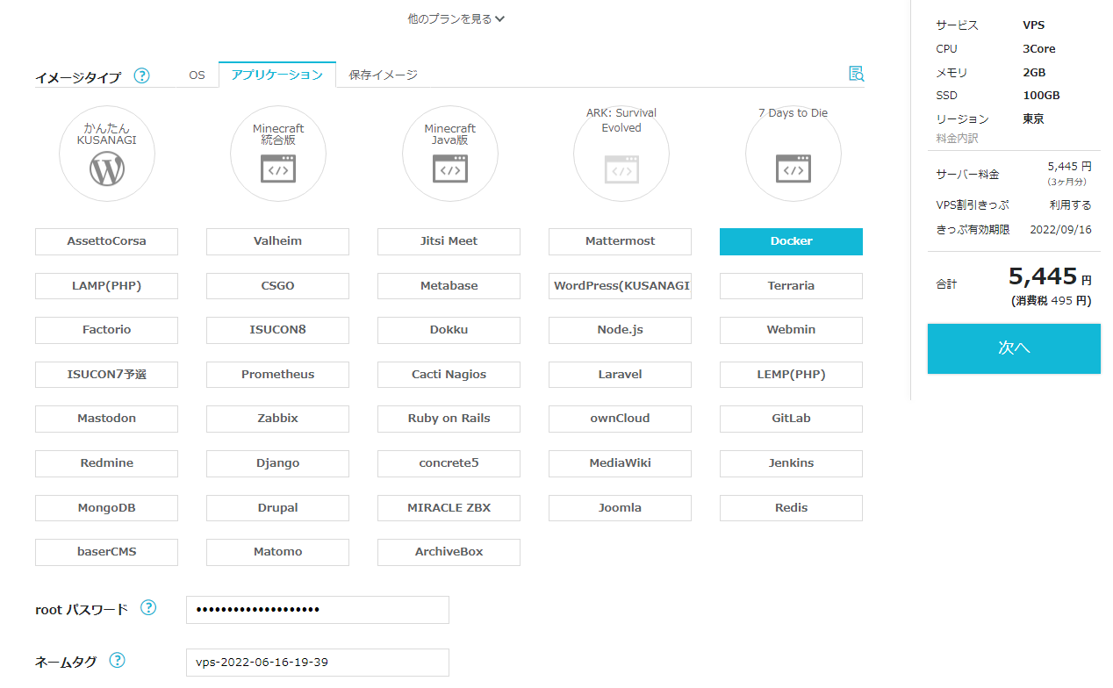1113x688 pixels.
Task: Click the きっぷ有効期限 date 2022/09/16
Action: click(x=1061, y=230)
